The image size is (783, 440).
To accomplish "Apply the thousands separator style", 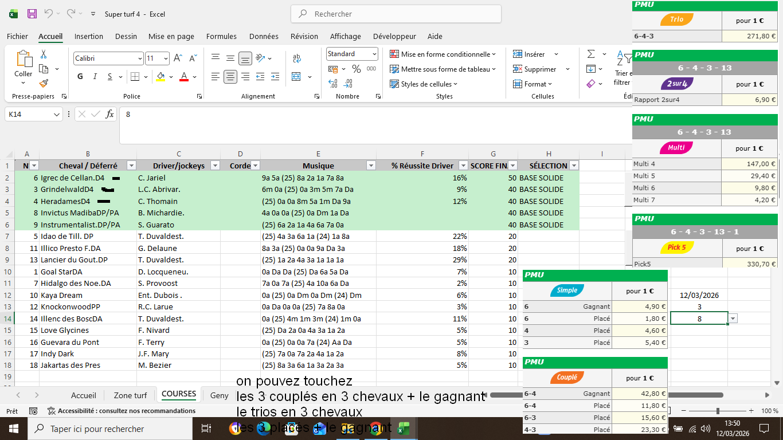I will 371,69.
